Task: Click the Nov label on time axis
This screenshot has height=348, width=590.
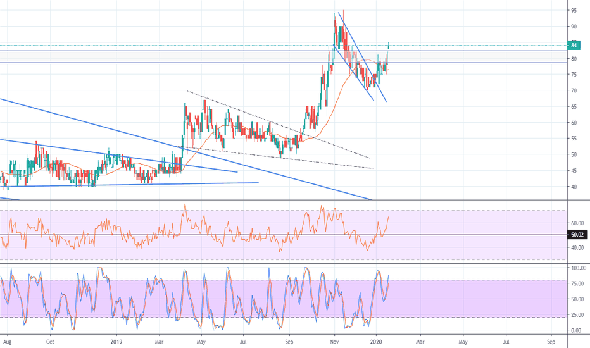Action: [334, 342]
